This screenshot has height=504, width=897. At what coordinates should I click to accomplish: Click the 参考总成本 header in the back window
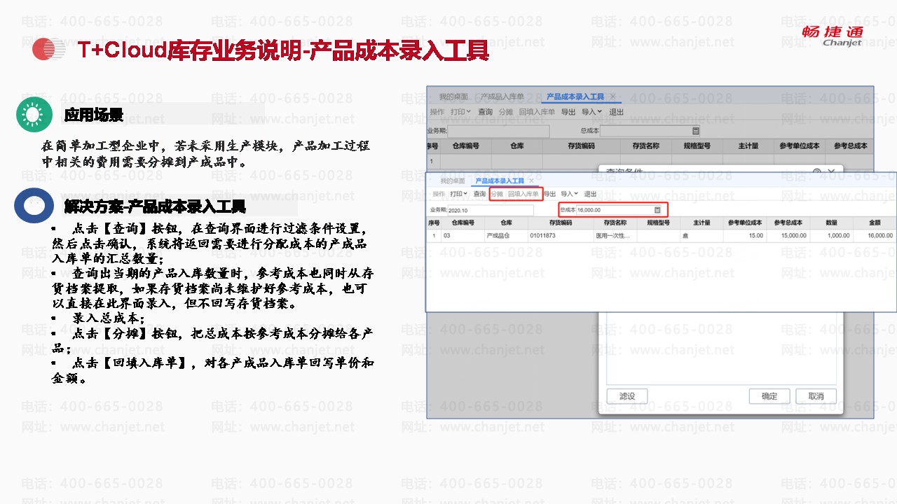[850, 146]
